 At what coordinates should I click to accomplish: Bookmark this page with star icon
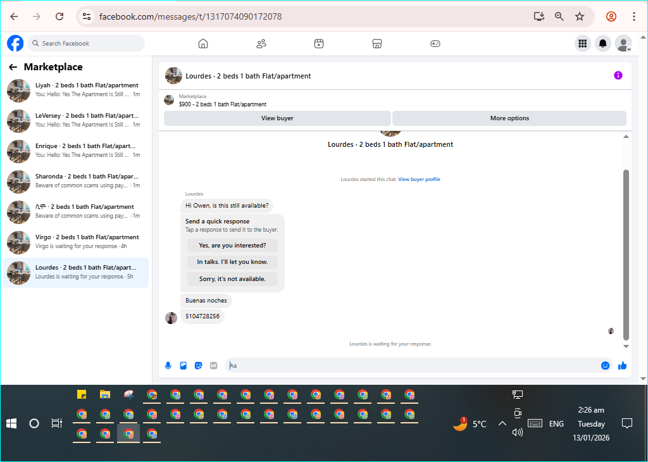tap(580, 16)
